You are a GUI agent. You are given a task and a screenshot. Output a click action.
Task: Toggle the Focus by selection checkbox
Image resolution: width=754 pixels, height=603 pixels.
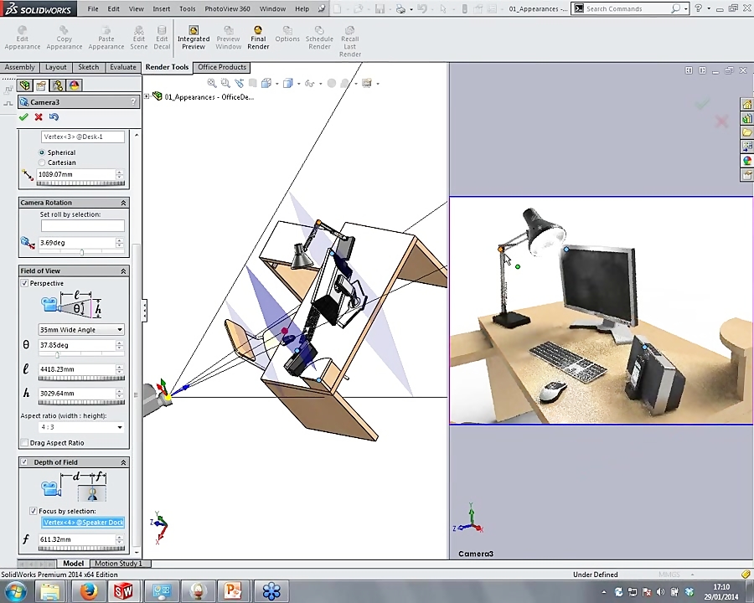(34, 511)
